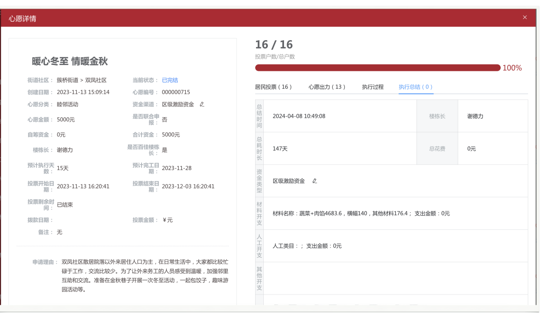The image size is (545, 318).
Task: Close the 心愿详情 dialog with the X
Action: tap(524, 17)
